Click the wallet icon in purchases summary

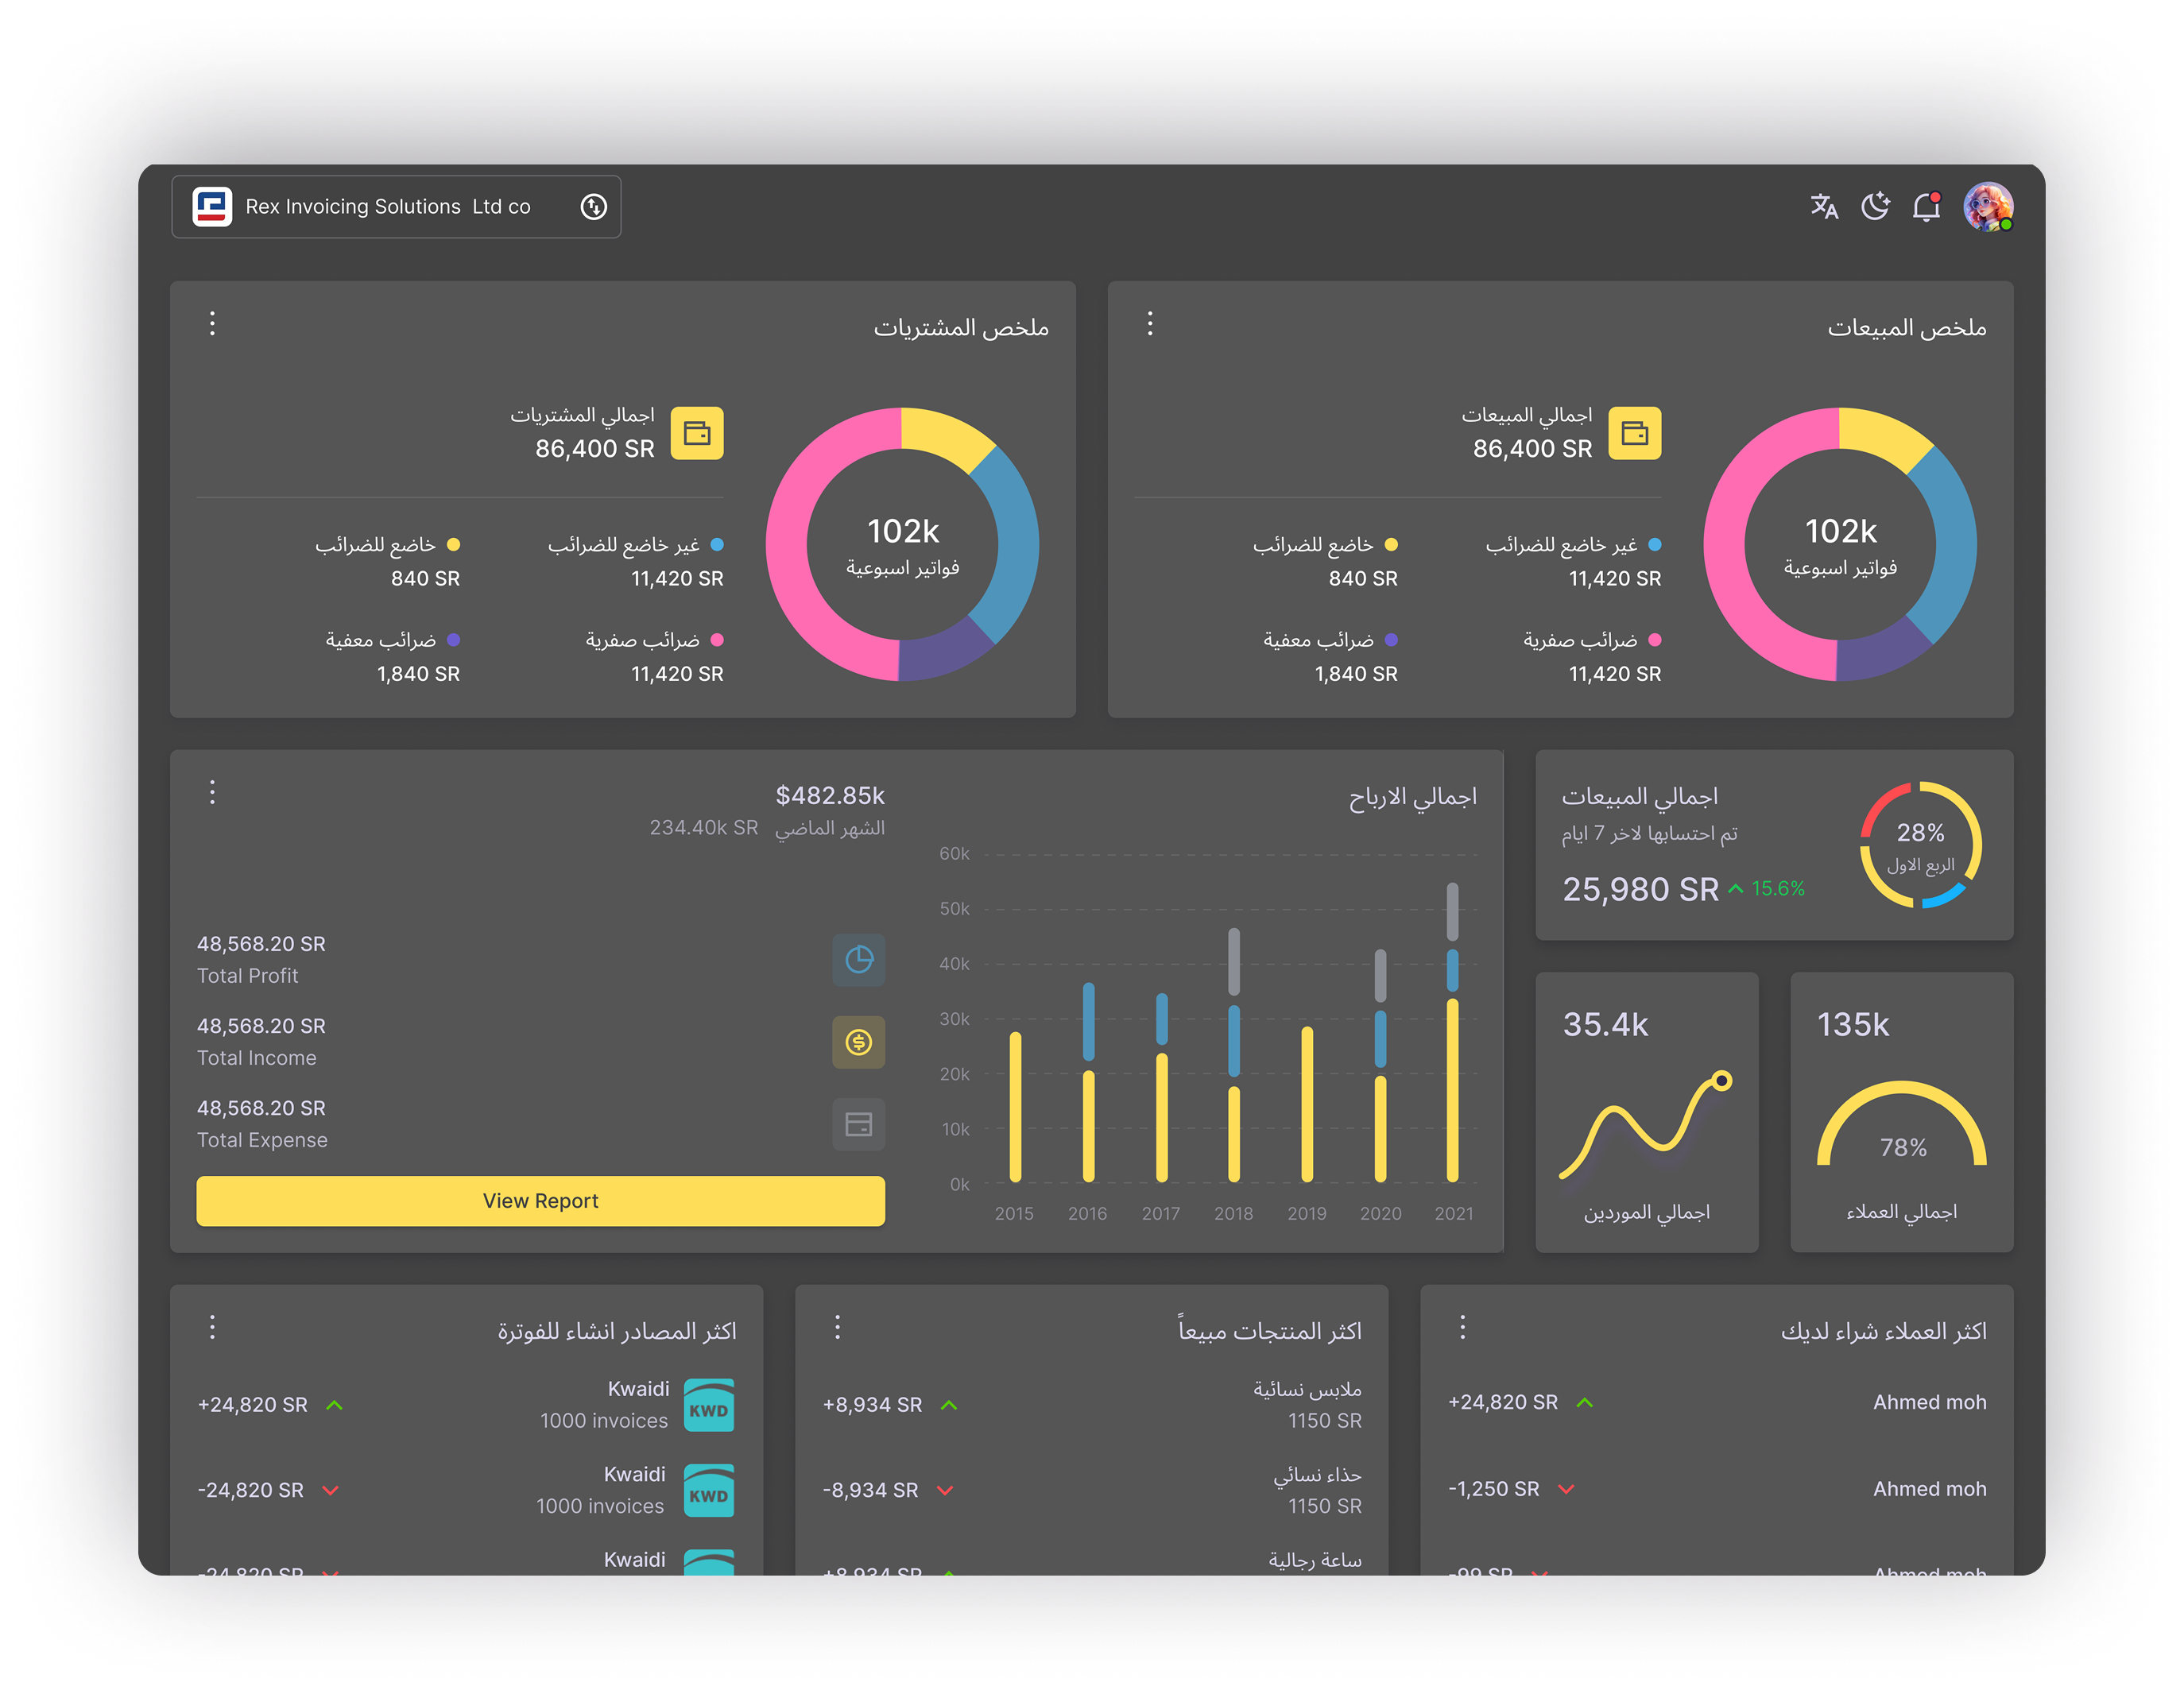click(697, 433)
